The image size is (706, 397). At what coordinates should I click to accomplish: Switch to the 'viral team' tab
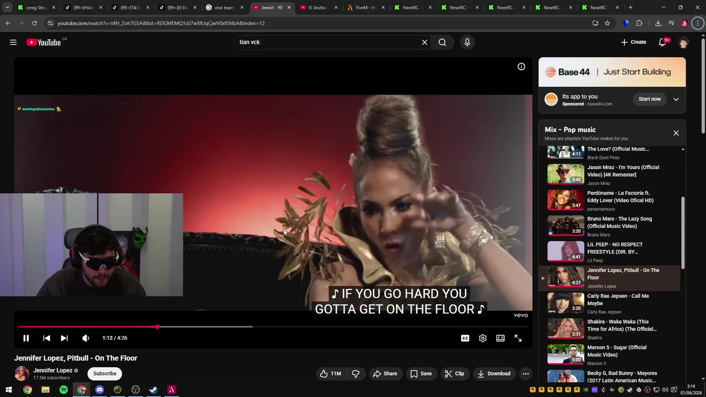coord(224,8)
